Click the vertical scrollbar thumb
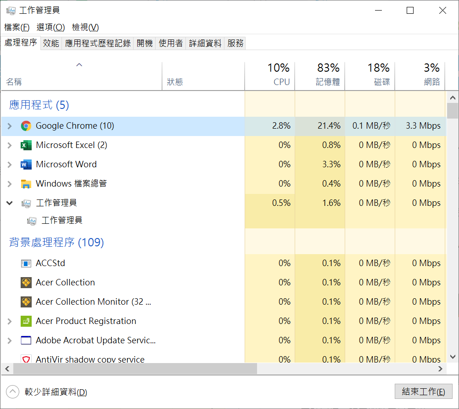Image resolution: width=459 pixels, height=409 pixels. tap(453, 111)
